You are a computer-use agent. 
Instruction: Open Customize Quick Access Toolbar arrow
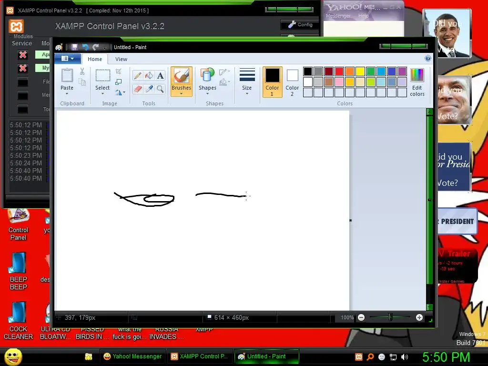(104, 47)
